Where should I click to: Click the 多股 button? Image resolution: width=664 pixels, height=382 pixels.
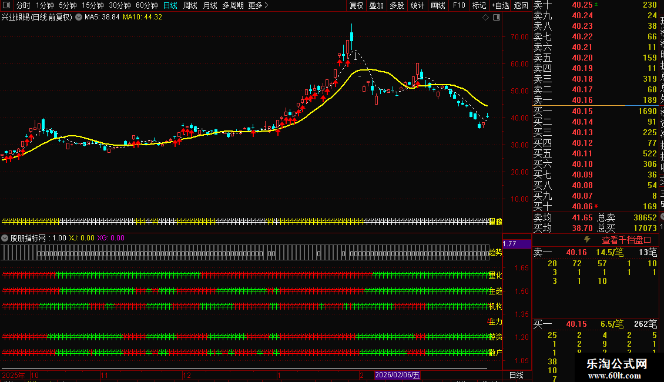pyautogui.click(x=397, y=5)
